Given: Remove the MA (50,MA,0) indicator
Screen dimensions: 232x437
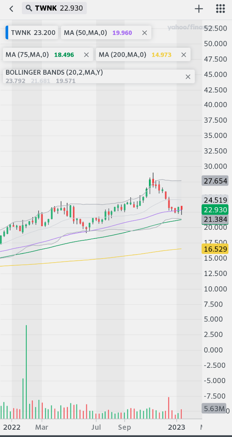Looking at the screenshot, I should [x=145, y=33].
